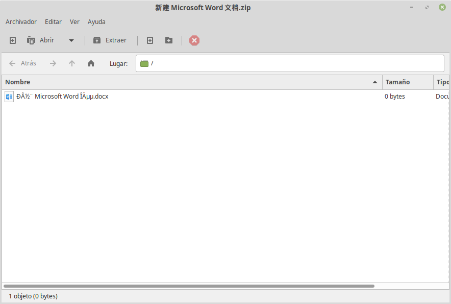Open the Archivador menu

pyautogui.click(x=21, y=21)
